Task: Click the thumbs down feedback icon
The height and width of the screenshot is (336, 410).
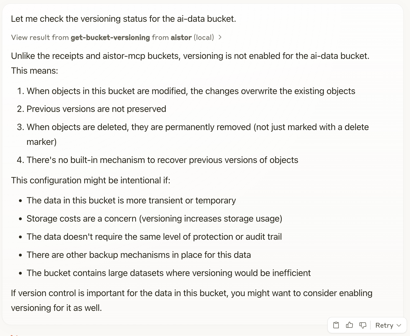Action: pyautogui.click(x=363, y=325)
